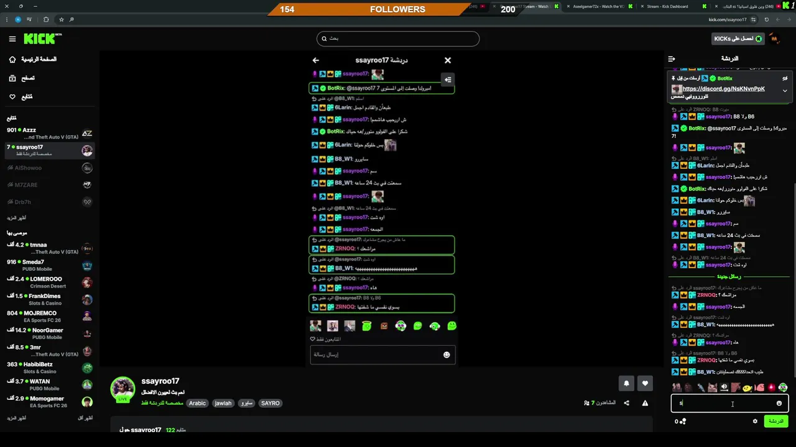
Task: Open MOJREMCO EA Sports FC channel
Action: pyautogui.click(x=49, y=317)
